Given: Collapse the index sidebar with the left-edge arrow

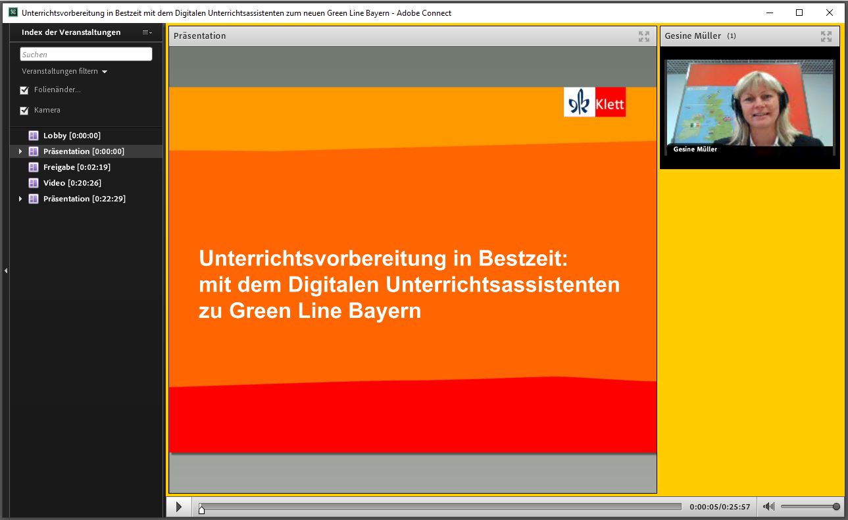Looking at the screenshot, I should (5, 271).
